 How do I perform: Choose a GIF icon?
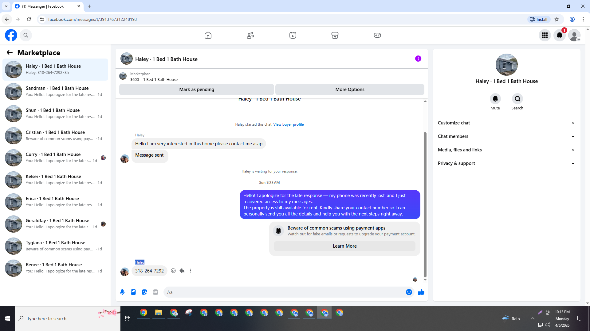(155, 292)
